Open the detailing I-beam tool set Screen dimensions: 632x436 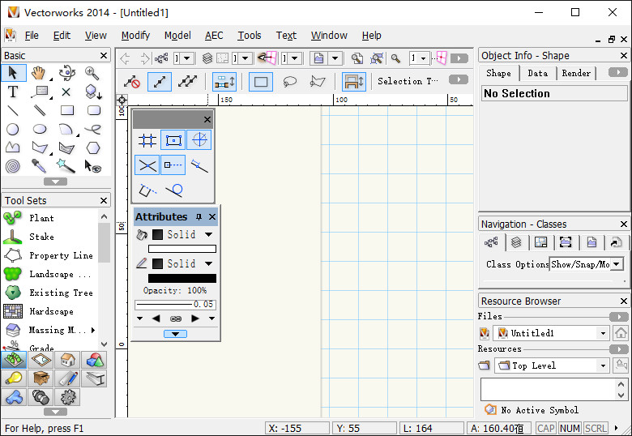[94, 378]
